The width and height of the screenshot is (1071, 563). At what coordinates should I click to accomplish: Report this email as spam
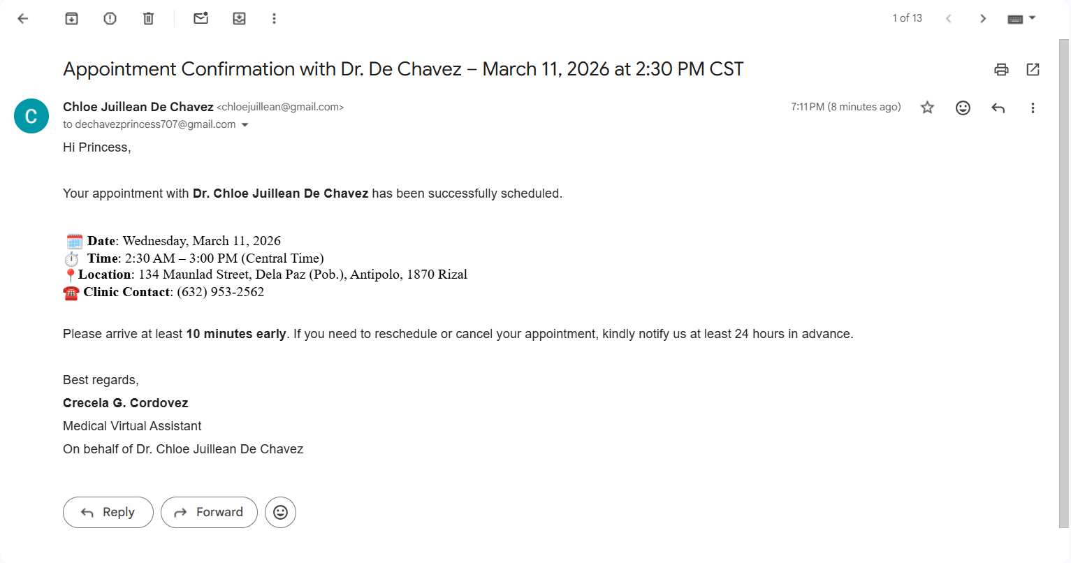pyautogui.click(x=110, y=19)
